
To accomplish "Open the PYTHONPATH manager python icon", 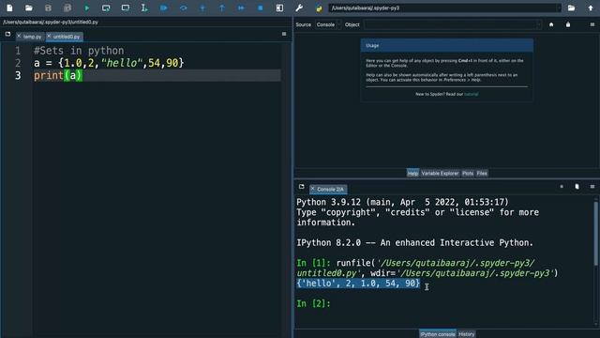I will pos(319,8).
